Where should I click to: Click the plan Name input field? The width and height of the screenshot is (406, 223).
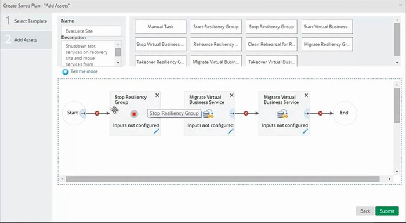click(x=92, y=31)
